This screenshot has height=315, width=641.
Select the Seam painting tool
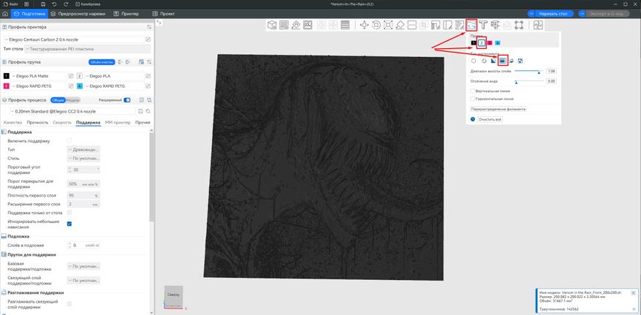448,26
